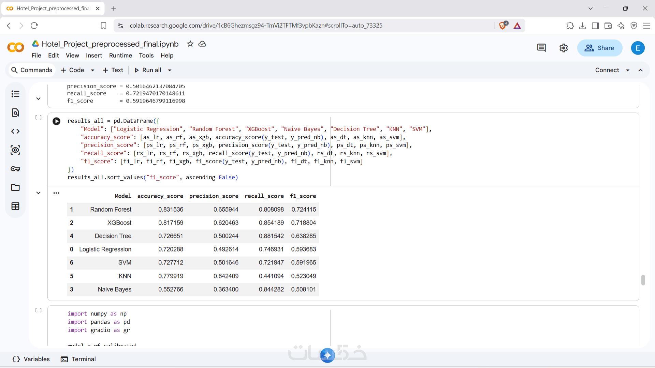Open the Data table icon in sidebar

point(15,206)
